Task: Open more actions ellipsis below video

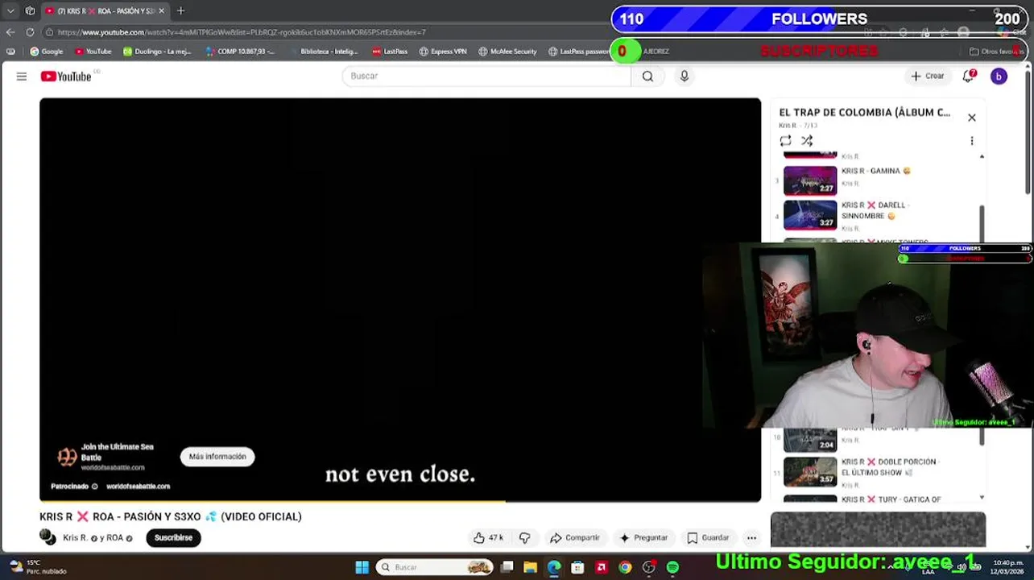Action: point(751,538)
